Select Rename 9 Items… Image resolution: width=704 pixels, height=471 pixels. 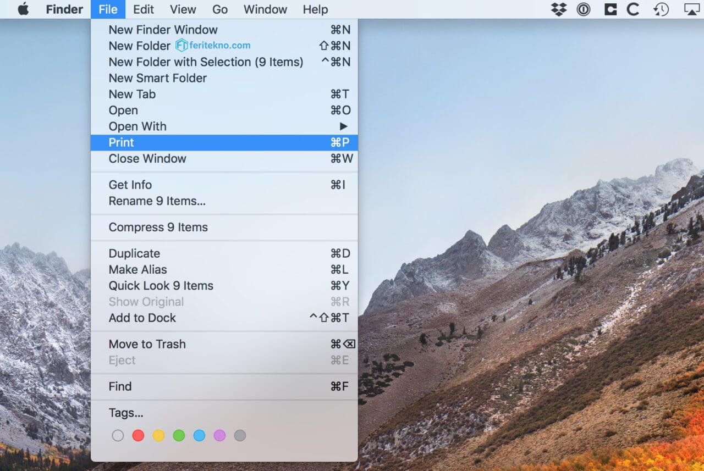click(x=224, y=201)
